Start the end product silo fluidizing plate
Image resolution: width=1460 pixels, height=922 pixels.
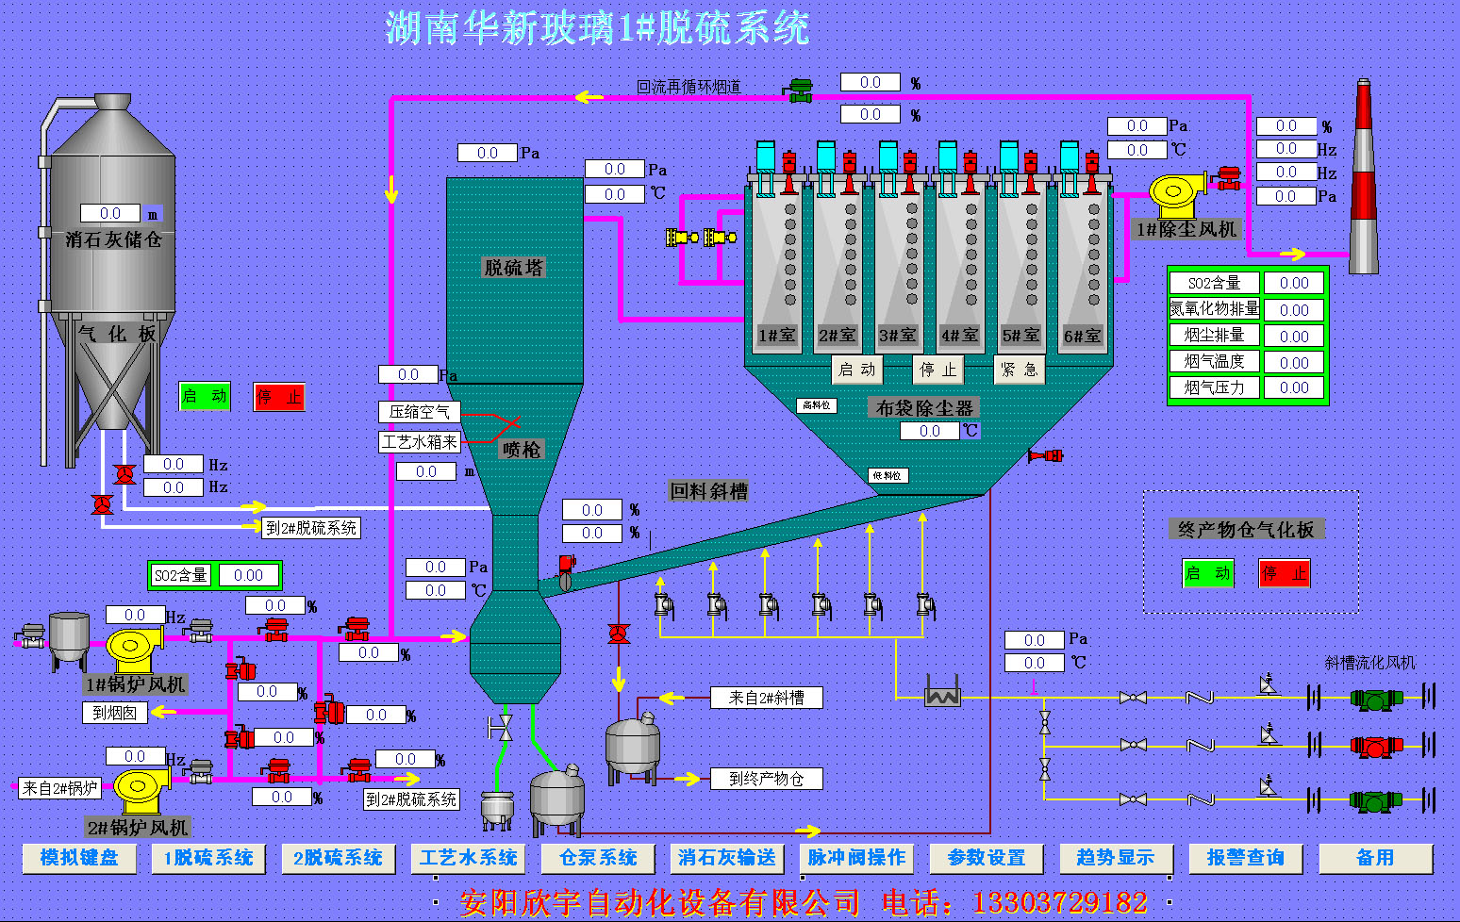coord(1208,573)
